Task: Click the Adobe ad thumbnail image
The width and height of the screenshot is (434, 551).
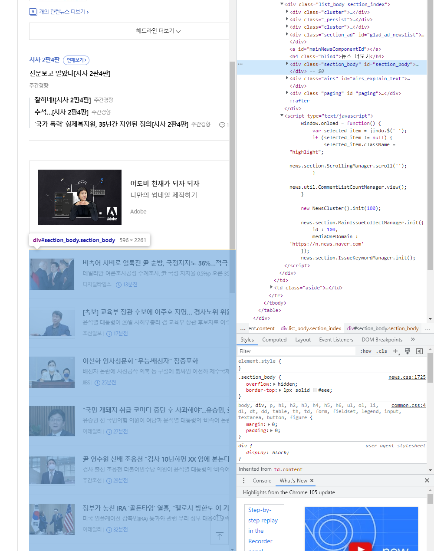Action: (80, 197)
